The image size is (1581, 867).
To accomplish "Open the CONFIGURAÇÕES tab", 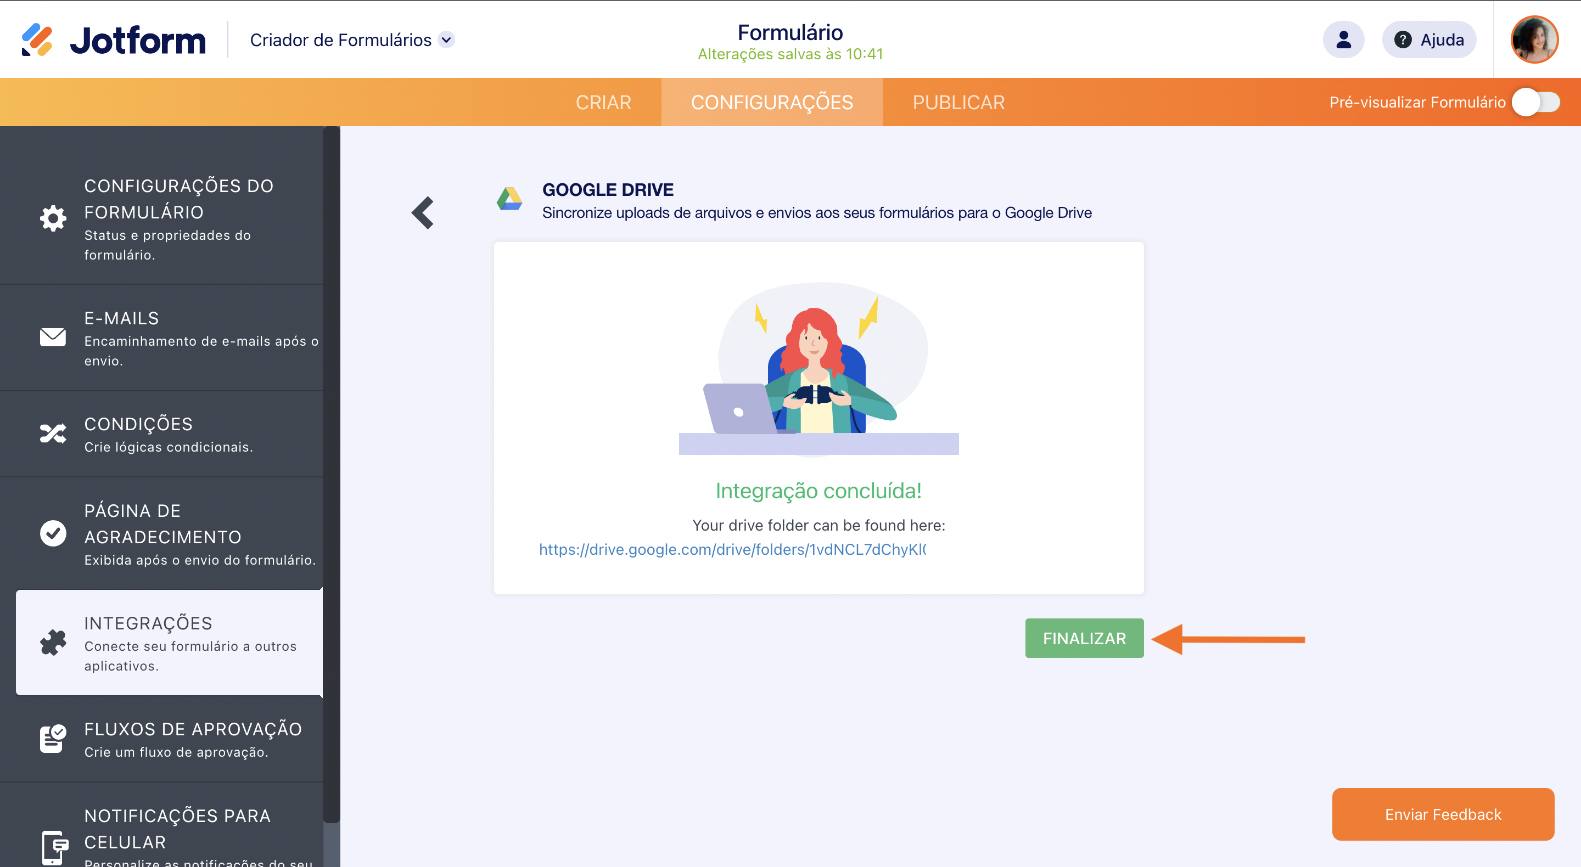I will click(x=771, y=103).
